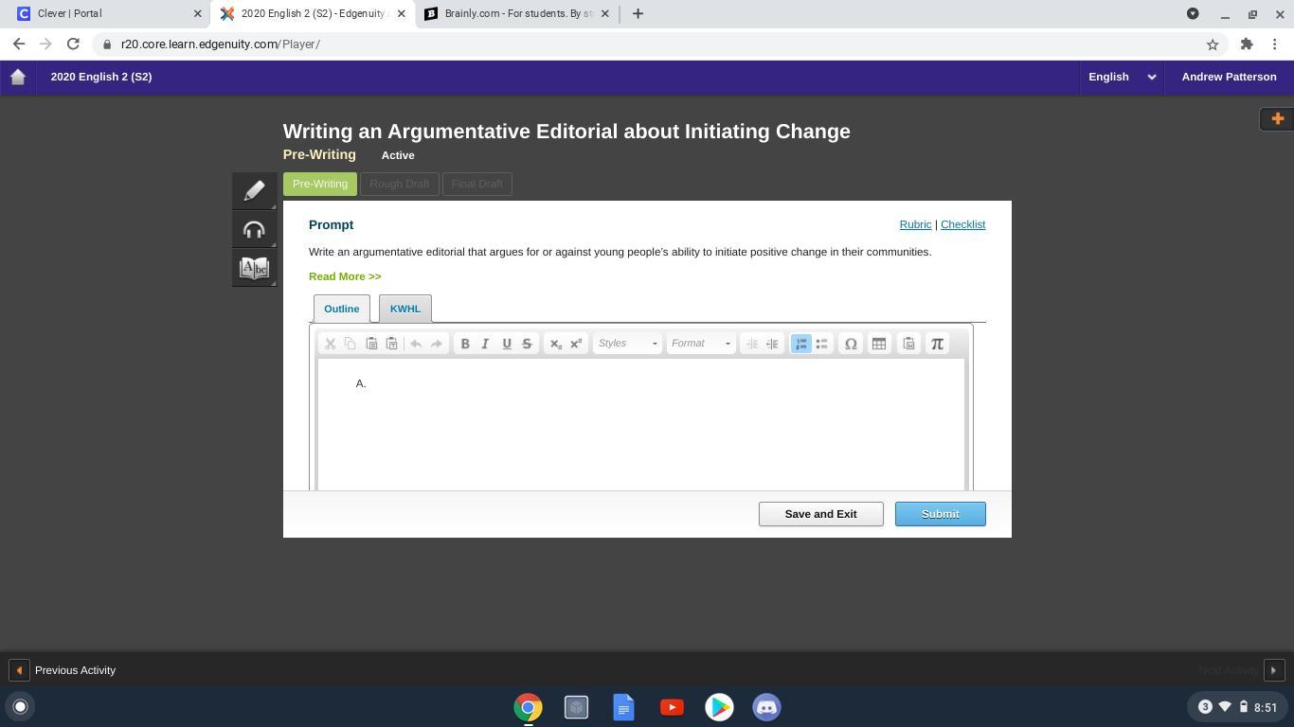The image size is (1294, 727).
Task: Switch to the KWHL tab
Action: click(x=405, y=309)
